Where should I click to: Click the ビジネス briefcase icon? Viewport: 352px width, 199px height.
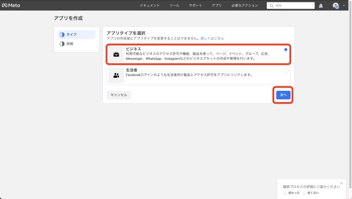(x=116, y=54)
